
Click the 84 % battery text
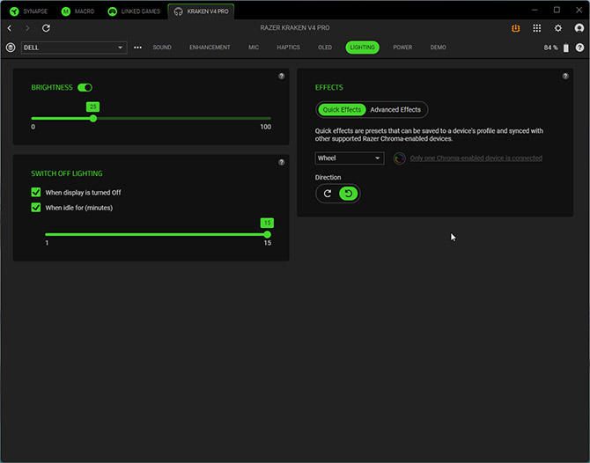550,48
